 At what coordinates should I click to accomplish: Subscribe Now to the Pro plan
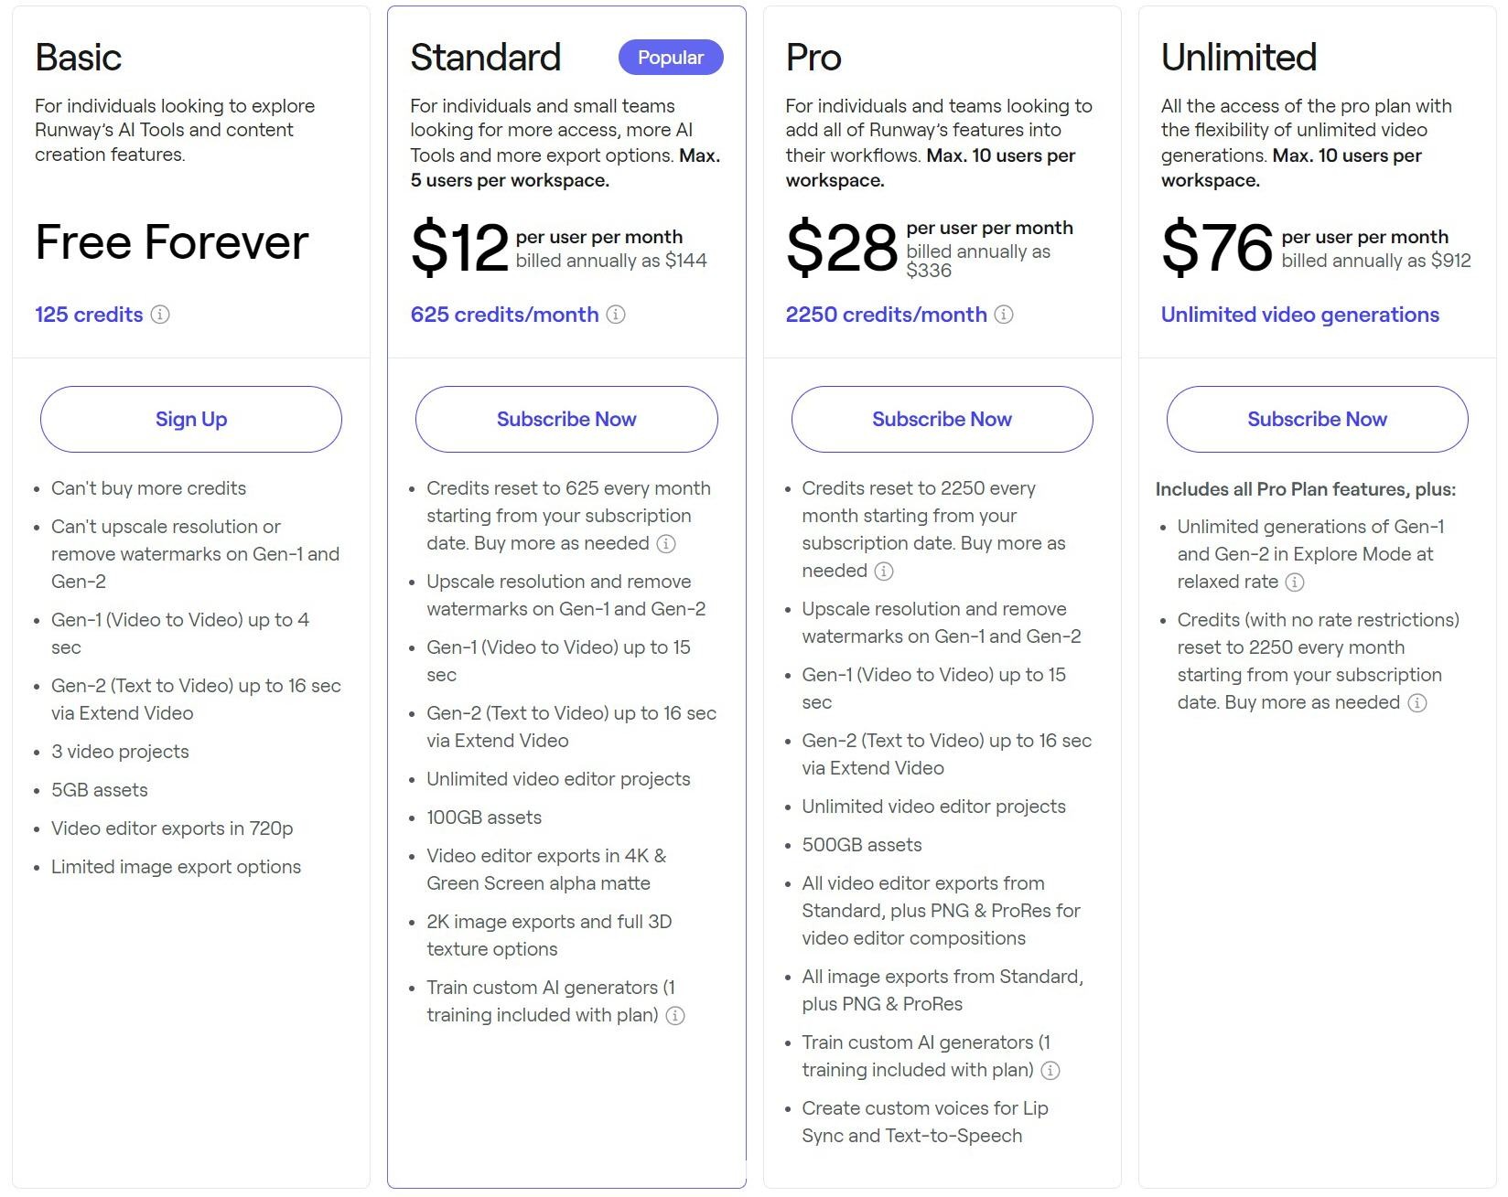[x=942, y=419]
